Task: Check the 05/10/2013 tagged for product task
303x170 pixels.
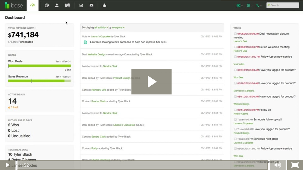Action: pos(235,83)
